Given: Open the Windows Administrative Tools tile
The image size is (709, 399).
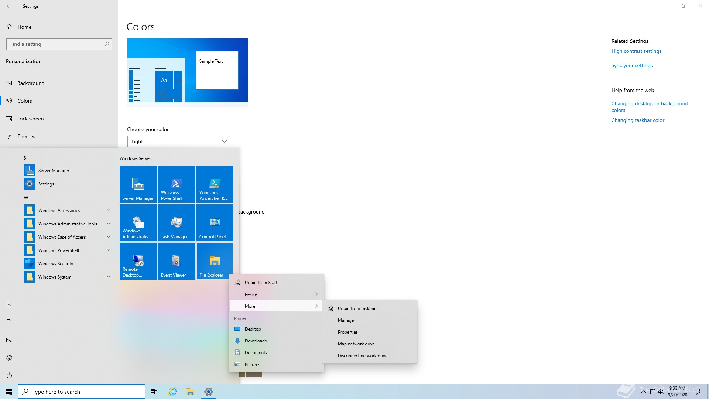Looking at the screenshot, I should (x=138, y=222).
